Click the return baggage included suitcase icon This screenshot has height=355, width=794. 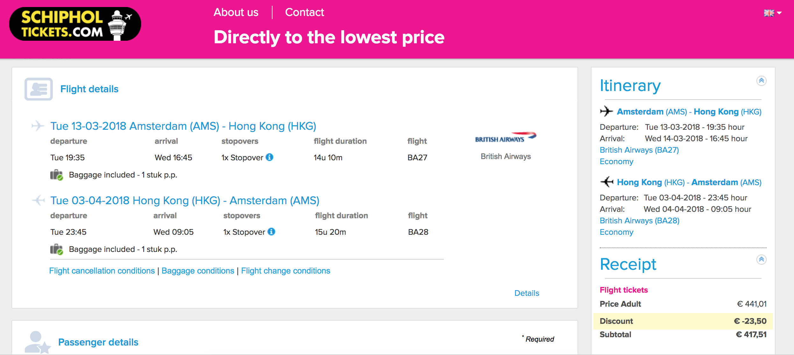click(57, 249)
